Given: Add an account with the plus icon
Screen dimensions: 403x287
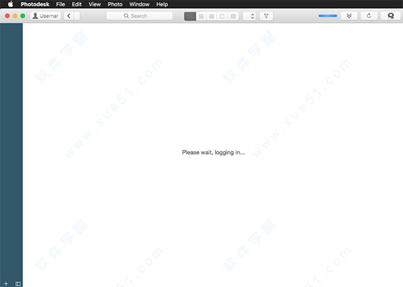Looking at the screenshot, I should (x=6, y=284).
